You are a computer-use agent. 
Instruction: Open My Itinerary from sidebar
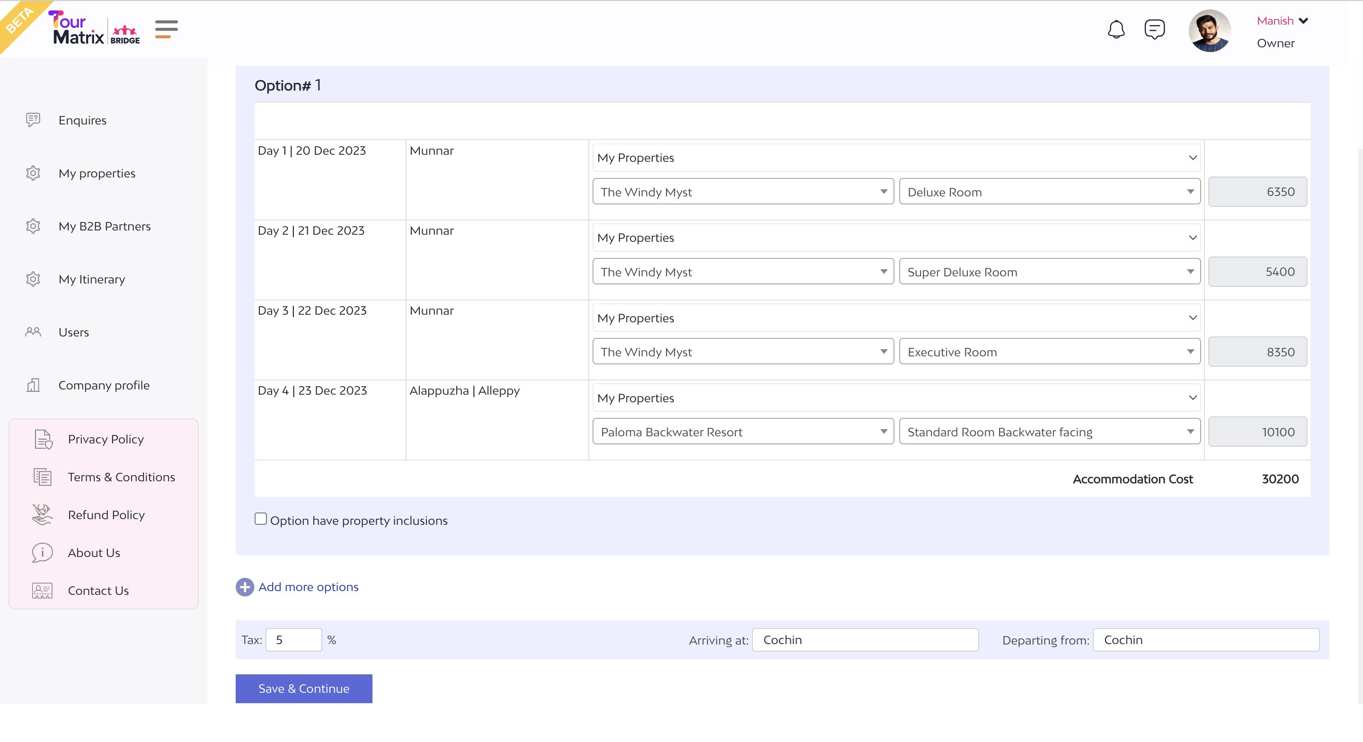tap(91, 279)
